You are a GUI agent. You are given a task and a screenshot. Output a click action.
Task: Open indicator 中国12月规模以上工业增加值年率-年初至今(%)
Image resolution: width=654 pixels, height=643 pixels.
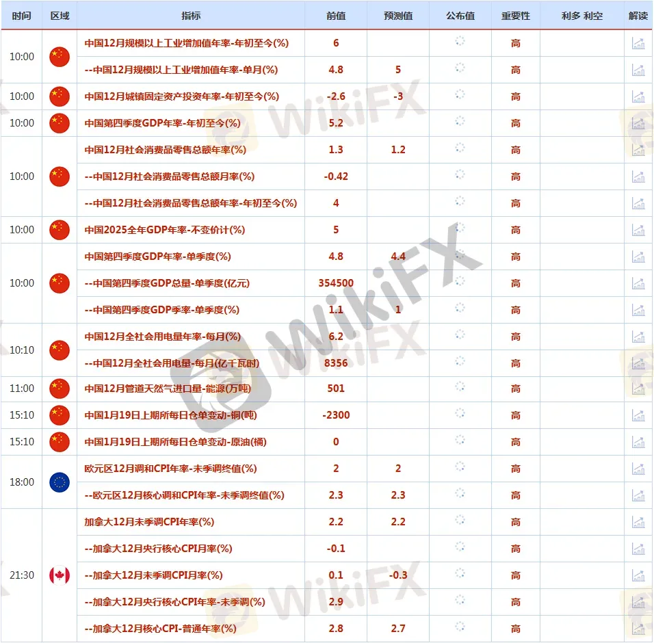(187, 43)
